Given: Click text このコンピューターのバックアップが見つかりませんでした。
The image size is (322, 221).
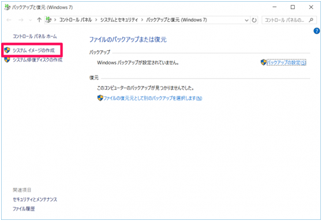Looking at the screenshot, I should pyautogui.click(x=146, y=88).
